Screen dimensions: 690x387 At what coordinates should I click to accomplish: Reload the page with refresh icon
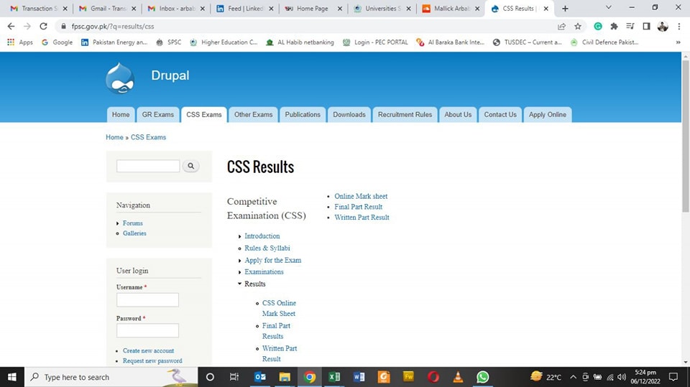pyautogui.click(x=43, y=27)
